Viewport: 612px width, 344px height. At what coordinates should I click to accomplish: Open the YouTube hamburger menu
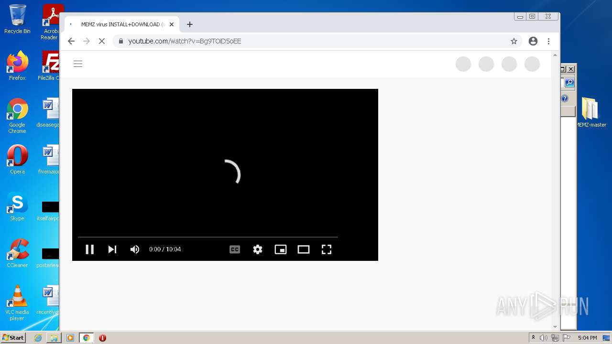click(x=78, y=64)
